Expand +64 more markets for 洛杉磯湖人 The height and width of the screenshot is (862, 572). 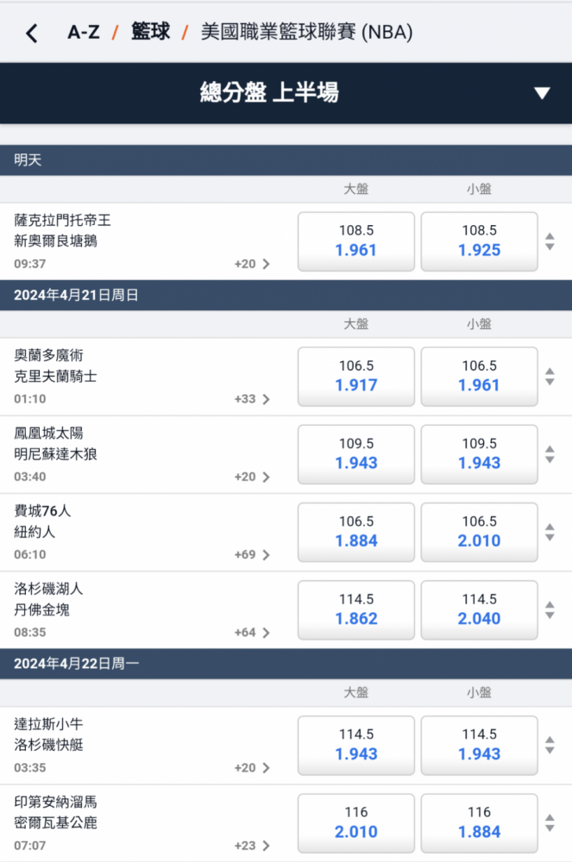coord(252,632)
